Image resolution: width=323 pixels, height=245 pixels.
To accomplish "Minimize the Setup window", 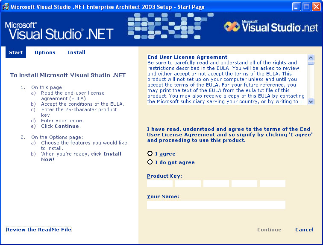I will tap(297, 7).
